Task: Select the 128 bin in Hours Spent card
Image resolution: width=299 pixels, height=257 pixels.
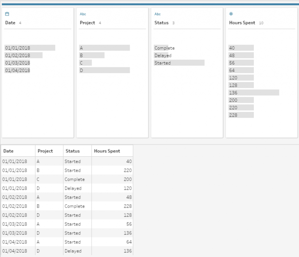Action: tap(241, 85)
